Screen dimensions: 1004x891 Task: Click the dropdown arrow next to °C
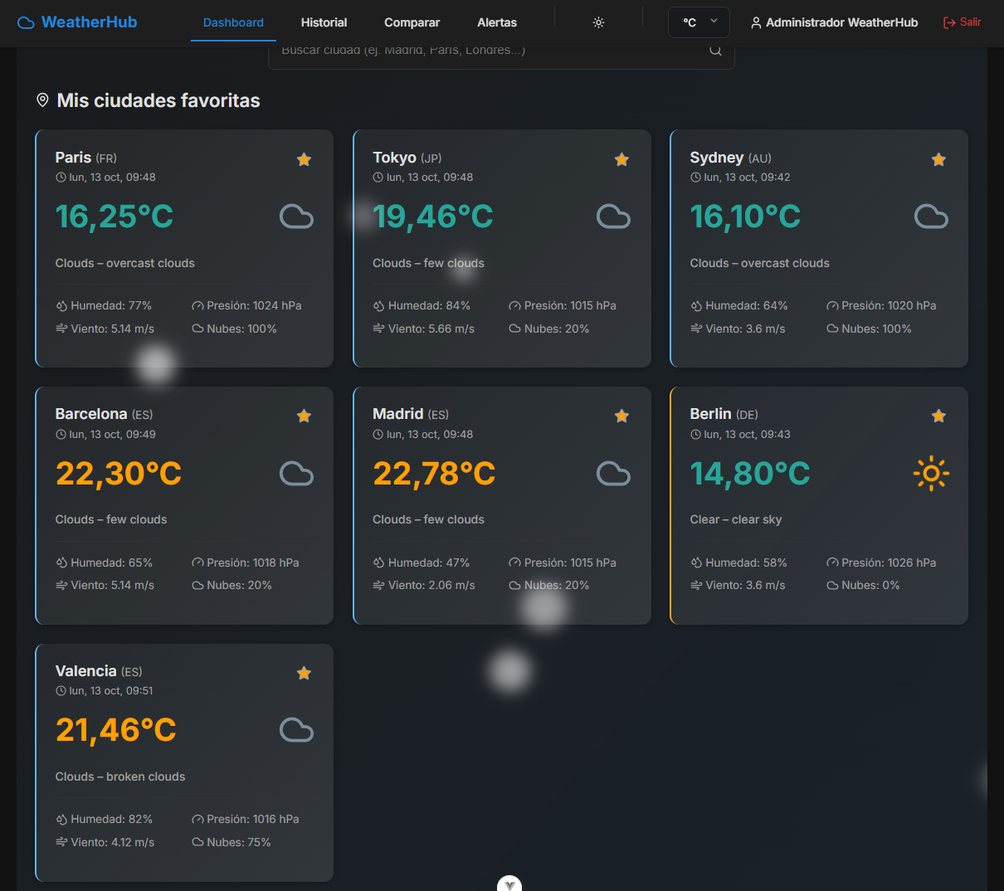tap(714, 22)
